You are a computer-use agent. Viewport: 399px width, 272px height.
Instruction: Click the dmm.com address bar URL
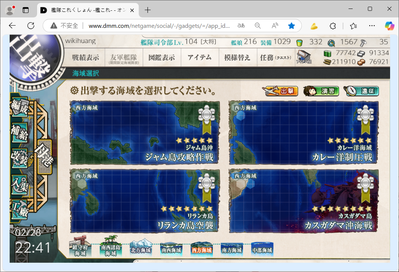[159, 26]
